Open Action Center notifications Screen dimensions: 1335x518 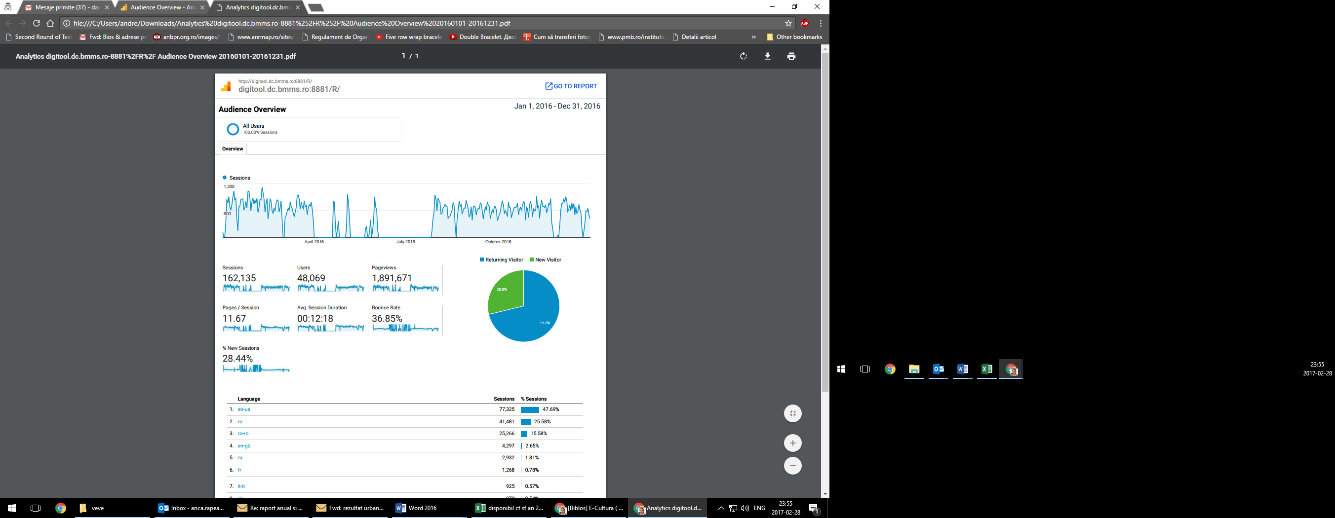click(x=814, y=509)
